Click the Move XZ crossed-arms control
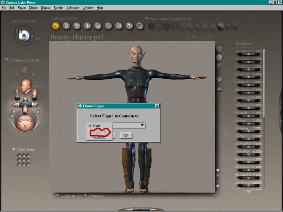This screenshot has height=212, width=283. [25, 105]
